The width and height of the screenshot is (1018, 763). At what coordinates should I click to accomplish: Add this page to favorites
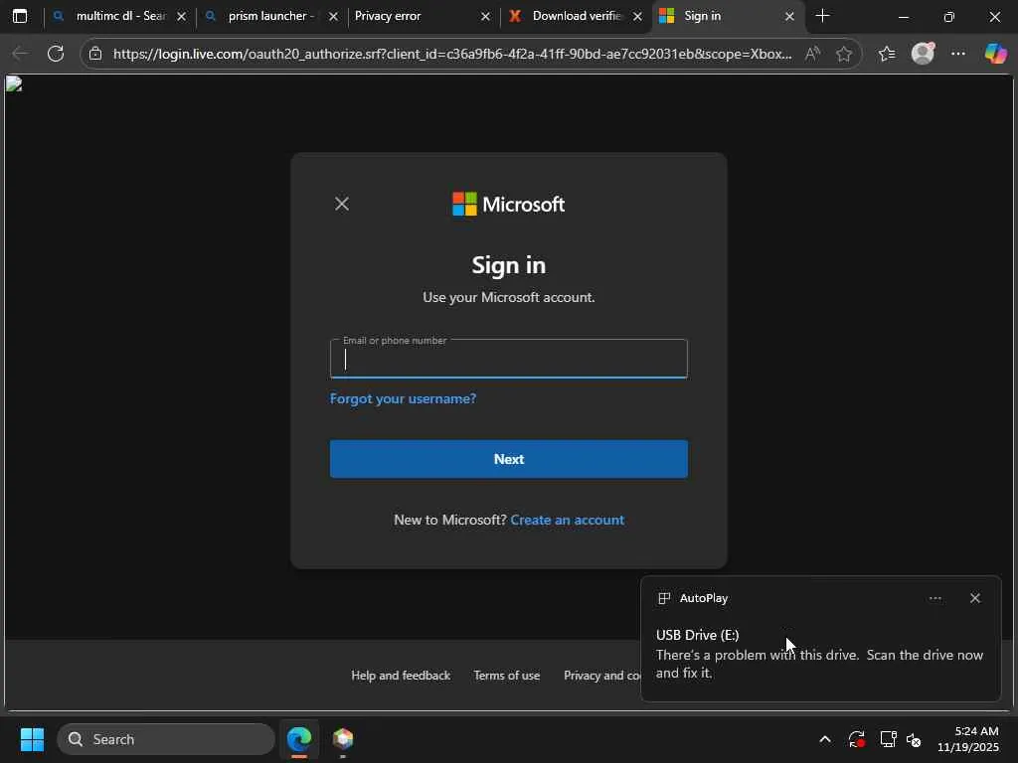coord(844,54)
